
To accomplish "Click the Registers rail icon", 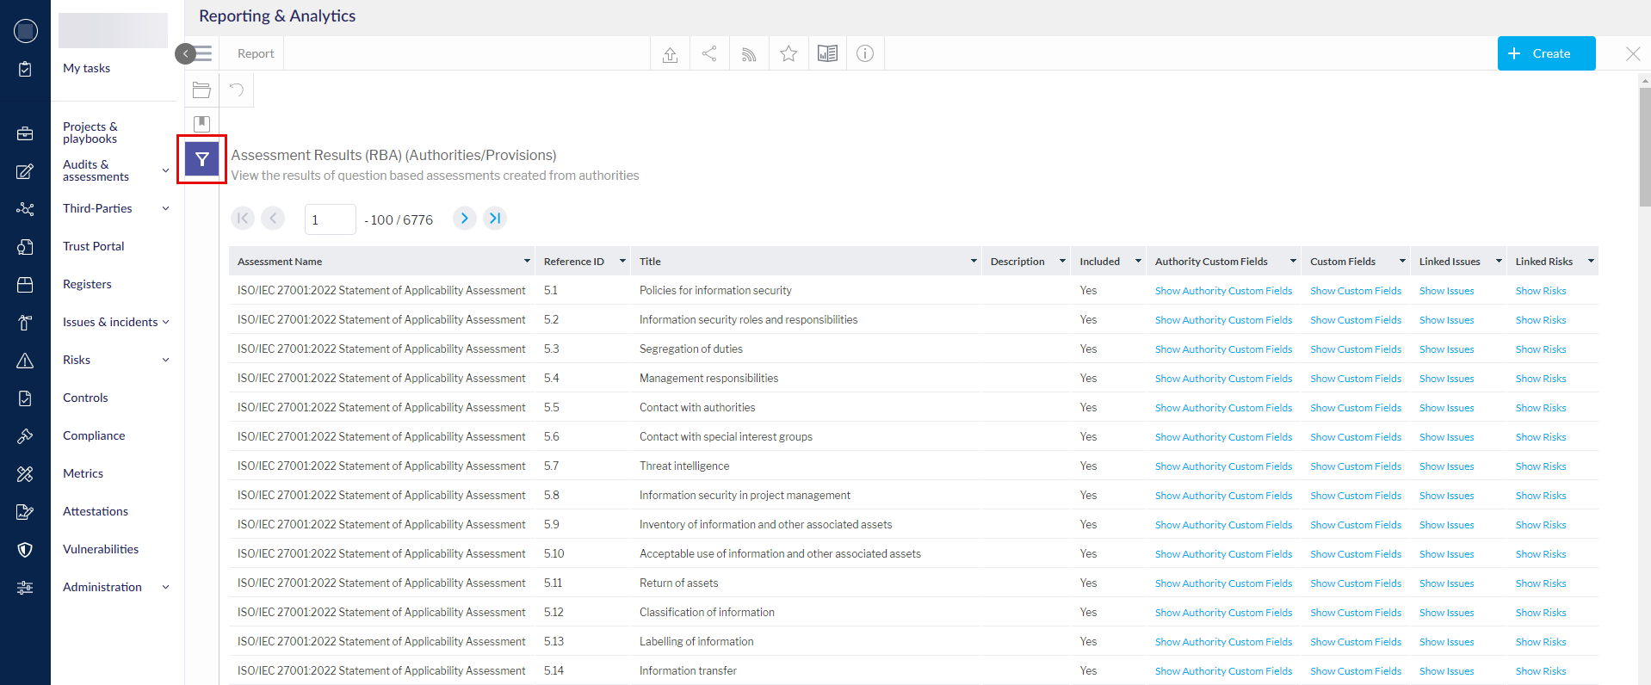I will [x=25, y=285].
